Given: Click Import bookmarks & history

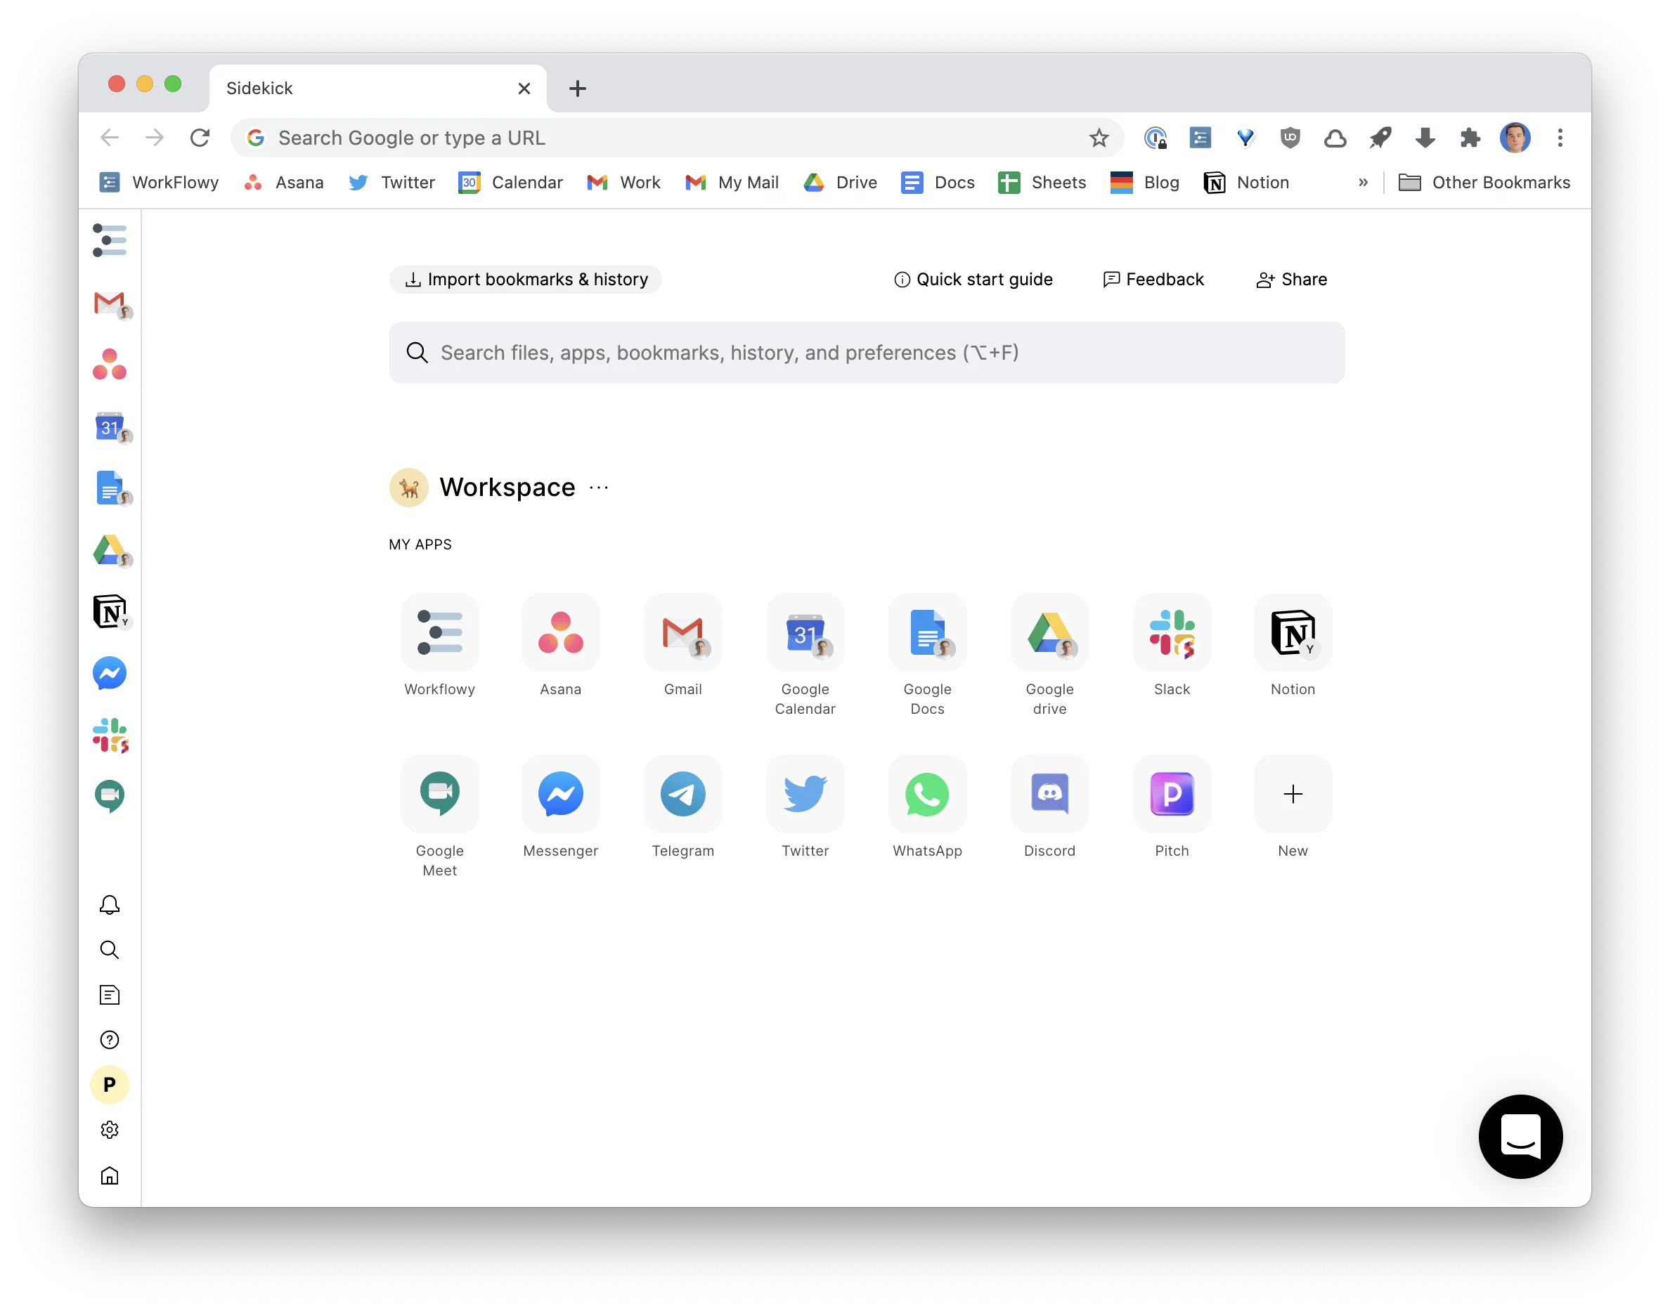Looking at the screenshot, I should click(x=525, y=280).
